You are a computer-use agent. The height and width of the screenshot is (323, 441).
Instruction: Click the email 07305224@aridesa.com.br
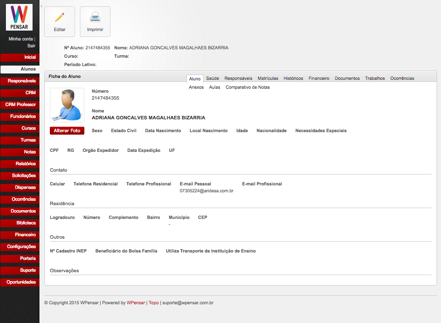206,191
